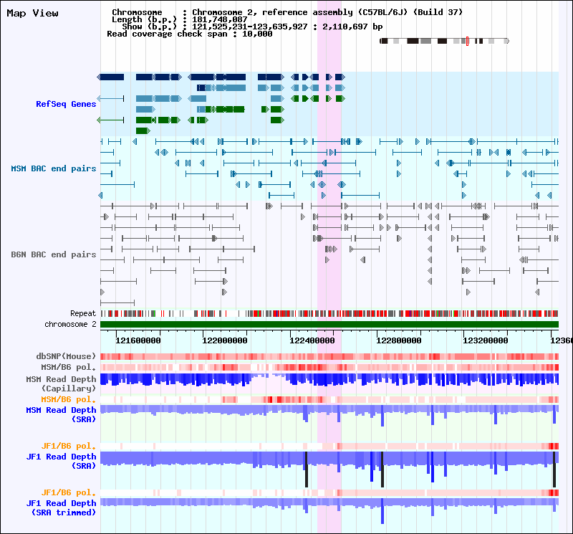Open the MSM BAC end pairs link
573x534 pixels.
point(53,168)
